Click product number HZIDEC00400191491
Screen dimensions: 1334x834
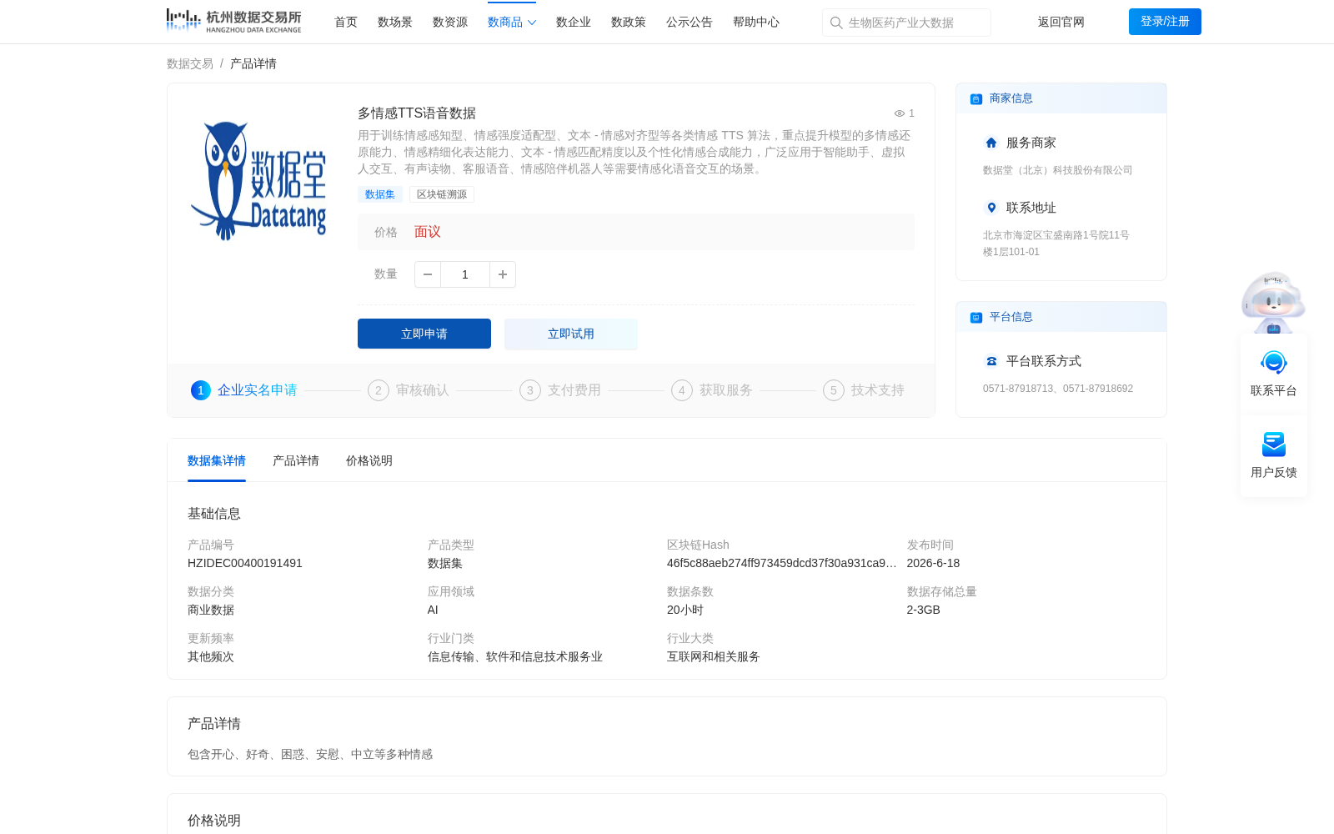pos(245,563)
